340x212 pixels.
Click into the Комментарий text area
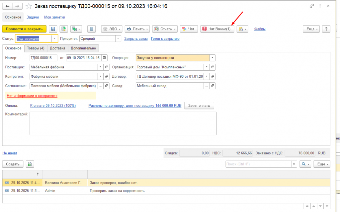123,123
